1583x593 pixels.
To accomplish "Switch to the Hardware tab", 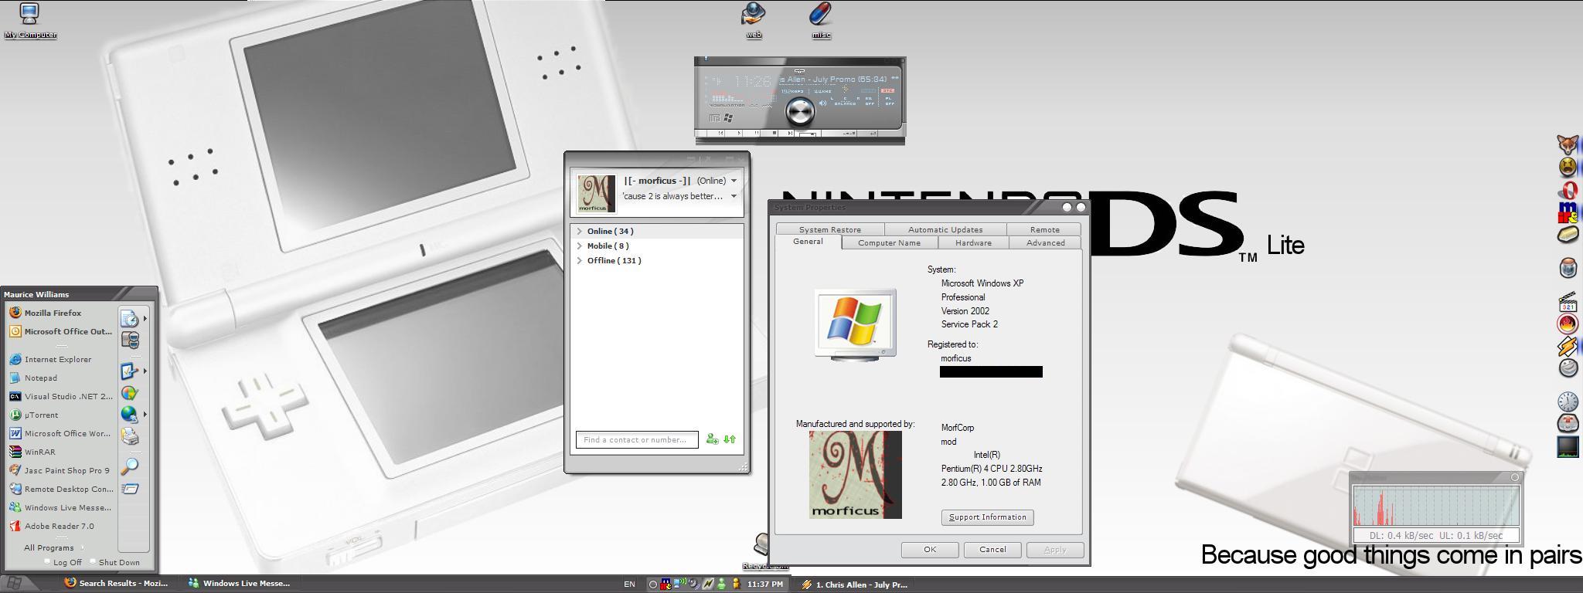I will [x=972, y=242].
